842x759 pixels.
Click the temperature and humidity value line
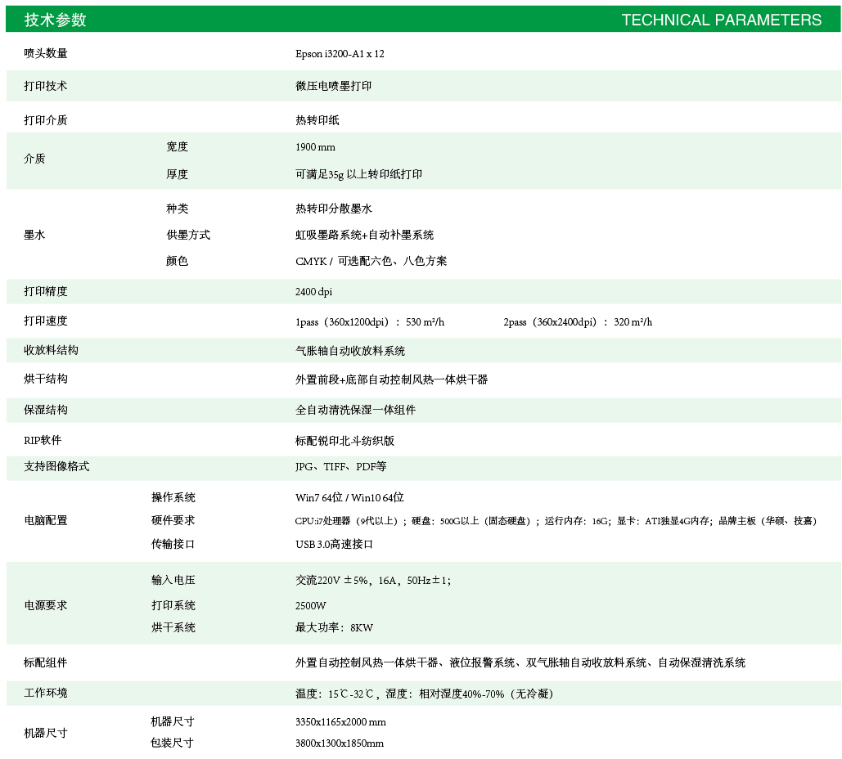click(424, 694)
